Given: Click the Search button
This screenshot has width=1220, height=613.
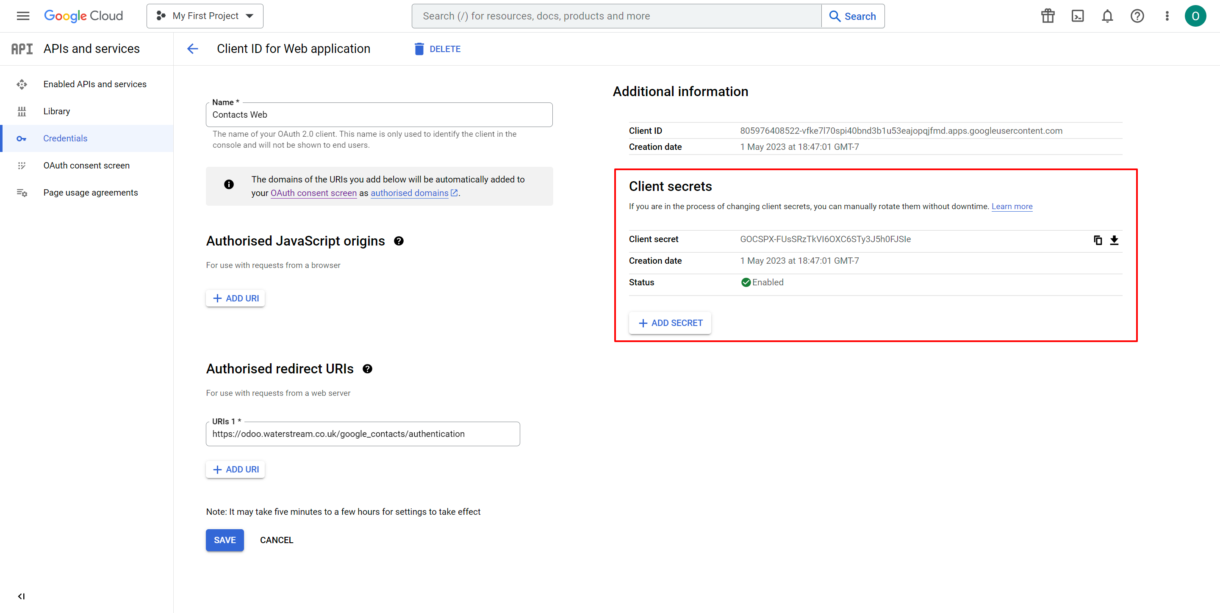Looking at the screenshot, I should pyautogui.click(x=852, y=16).
